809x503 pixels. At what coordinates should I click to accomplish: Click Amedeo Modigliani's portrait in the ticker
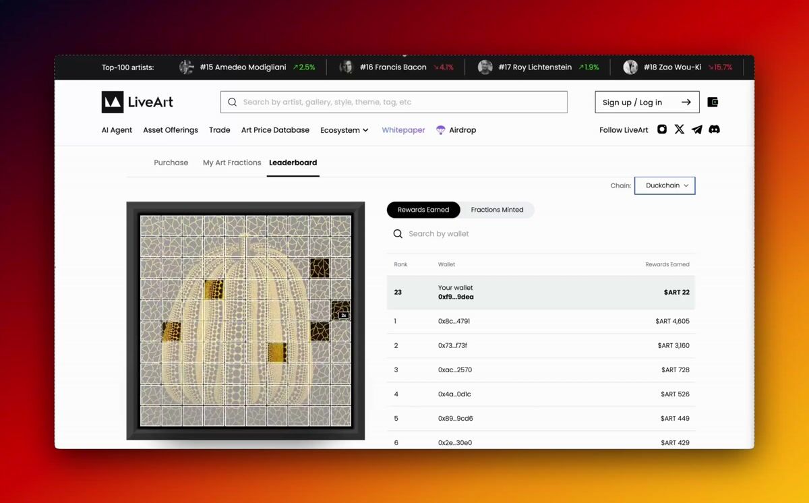point(187,67)
